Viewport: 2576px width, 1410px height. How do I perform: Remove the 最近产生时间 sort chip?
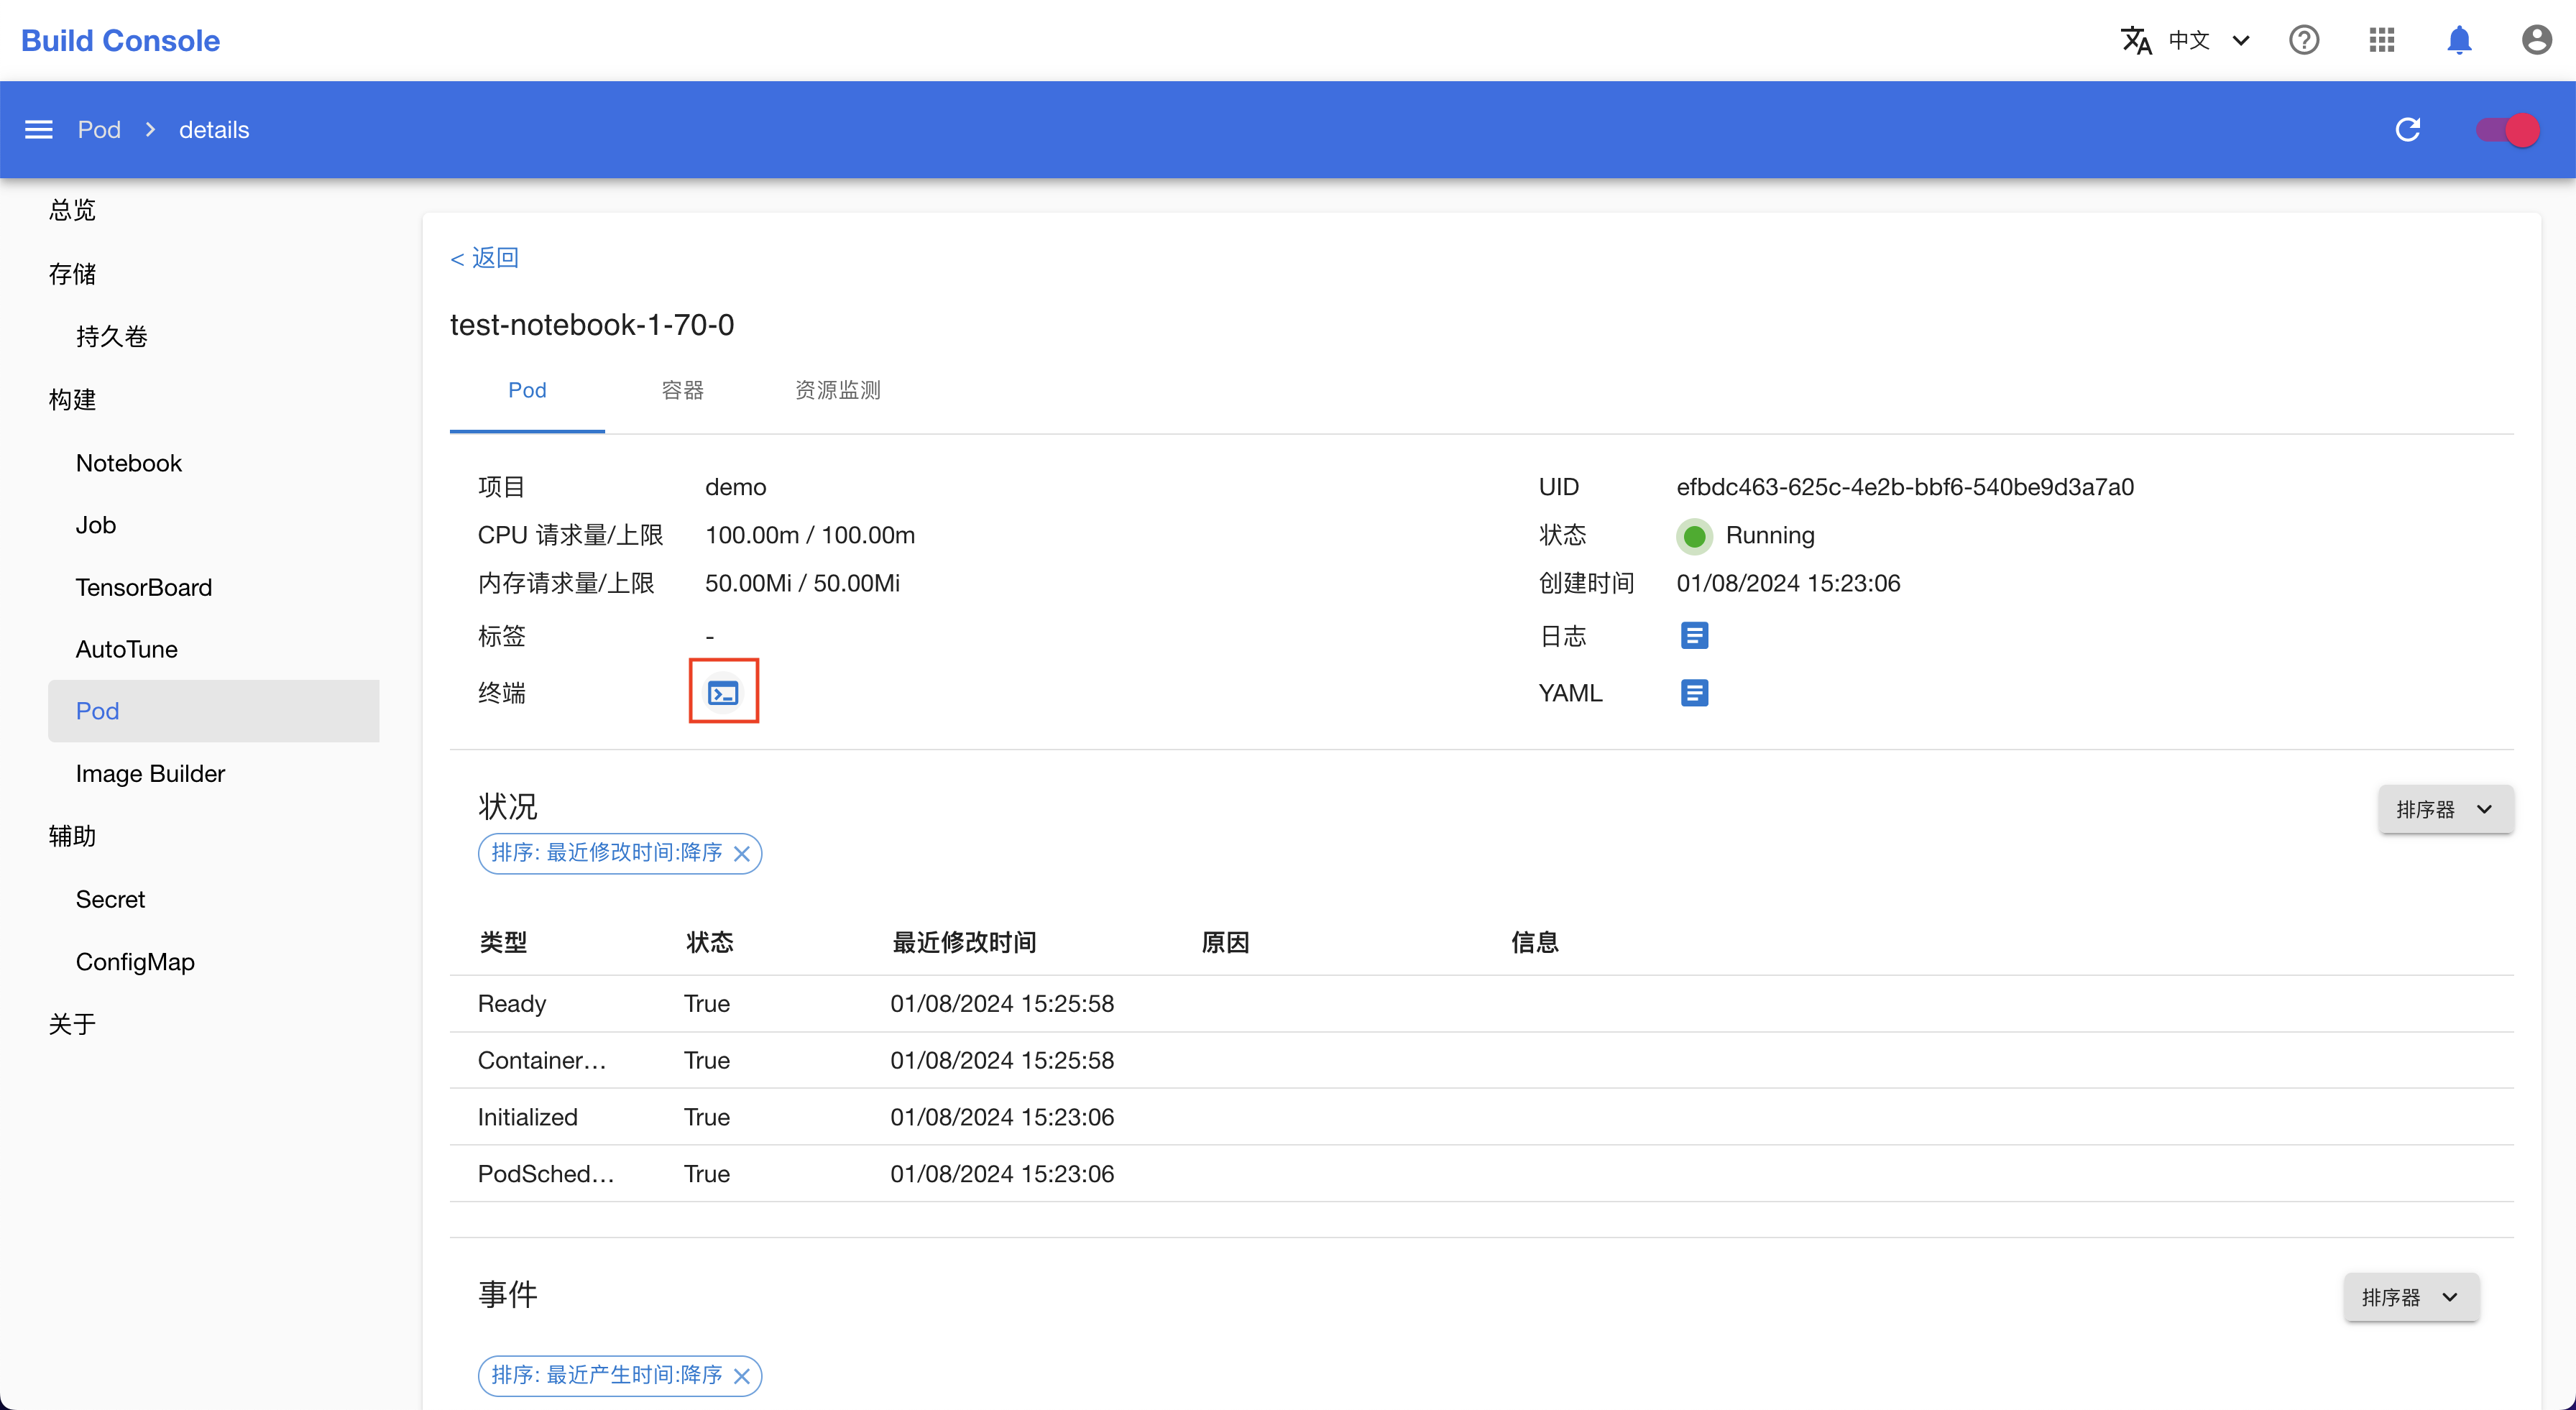pyautogui.click(x=742, y=1376)
